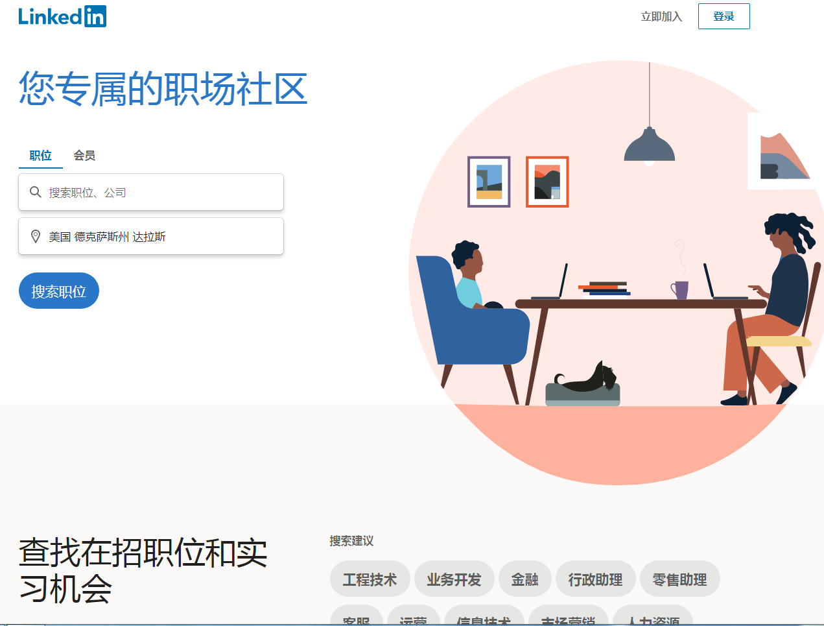
Task: Click the 登录 button
Action: pos(724,16)
